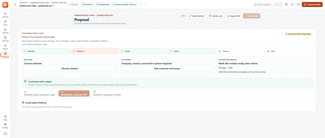Screen dimensions: 325x138
Task: Open Projects in the sidebar
Action: 5,15
